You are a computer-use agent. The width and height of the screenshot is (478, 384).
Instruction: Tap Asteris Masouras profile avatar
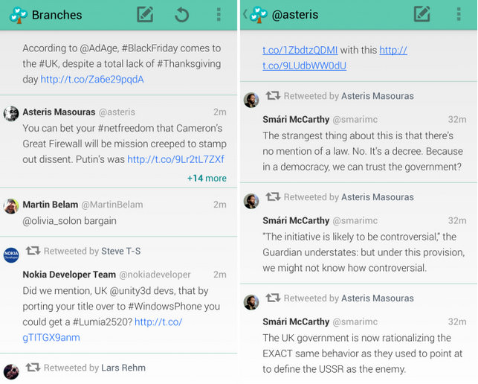(11, 113)
